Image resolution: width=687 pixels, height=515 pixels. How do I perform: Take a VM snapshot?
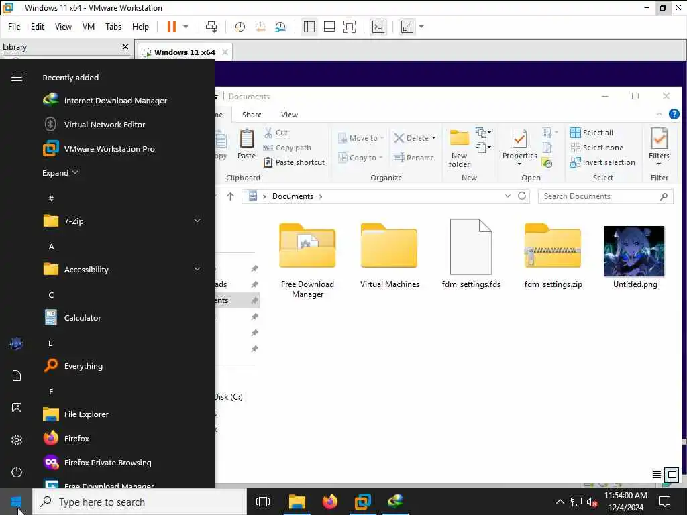click(x=240, y=27)
